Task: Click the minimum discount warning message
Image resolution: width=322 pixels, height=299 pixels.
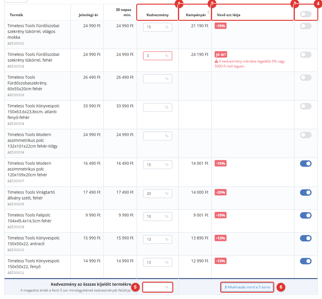Action: (250, 64)
